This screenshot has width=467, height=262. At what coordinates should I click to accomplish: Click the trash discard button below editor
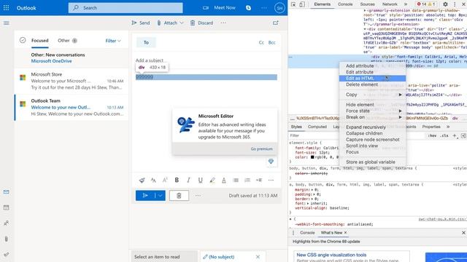click(x=179, y=196)
